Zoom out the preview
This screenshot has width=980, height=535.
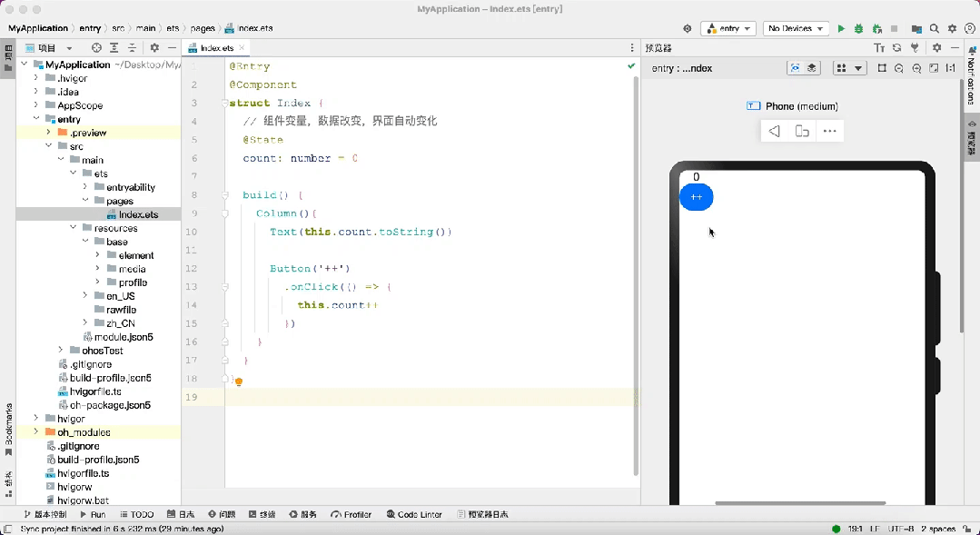pos(899,68)
